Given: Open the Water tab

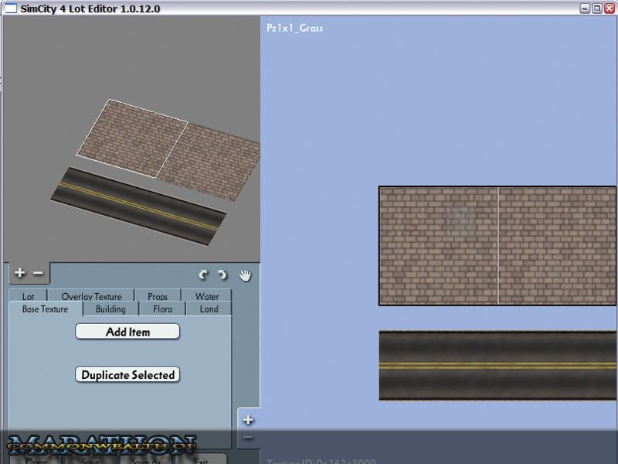Looking at the screenshot, I should click(207, 296).
